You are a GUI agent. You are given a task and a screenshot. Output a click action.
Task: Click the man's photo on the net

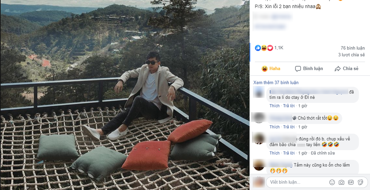[x=125, y=95]
